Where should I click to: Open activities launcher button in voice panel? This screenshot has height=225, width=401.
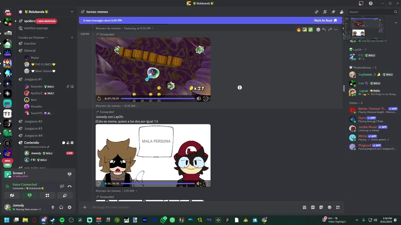click(47, 195)
